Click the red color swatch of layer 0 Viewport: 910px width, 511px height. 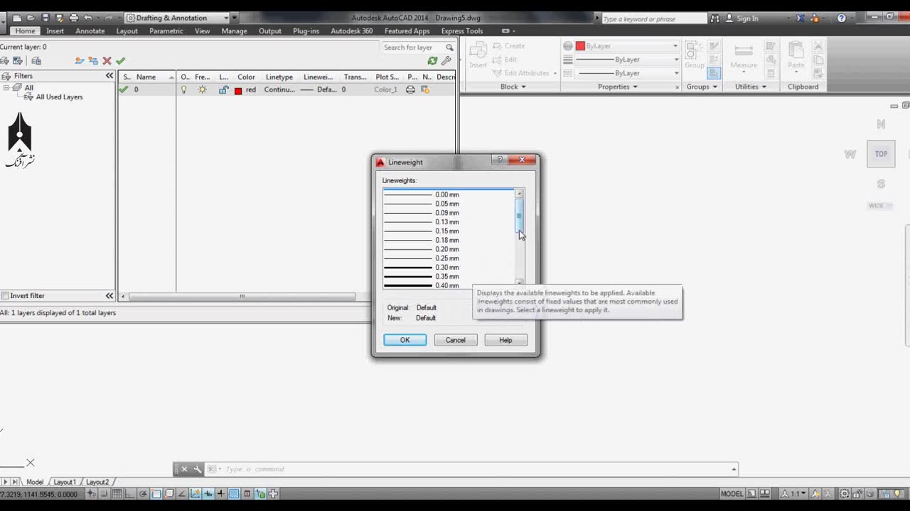click(x=238, y=91)
